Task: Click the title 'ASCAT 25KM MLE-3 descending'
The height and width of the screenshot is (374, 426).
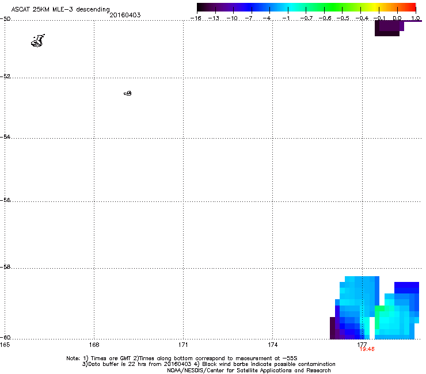Action: 60,9
